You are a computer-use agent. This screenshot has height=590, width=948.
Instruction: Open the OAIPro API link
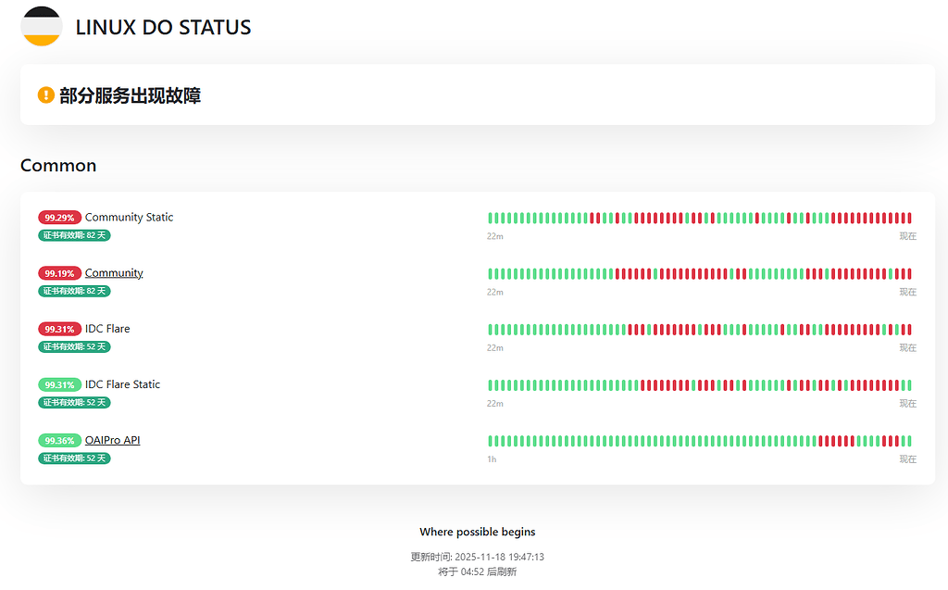click(x=112, y=440)
